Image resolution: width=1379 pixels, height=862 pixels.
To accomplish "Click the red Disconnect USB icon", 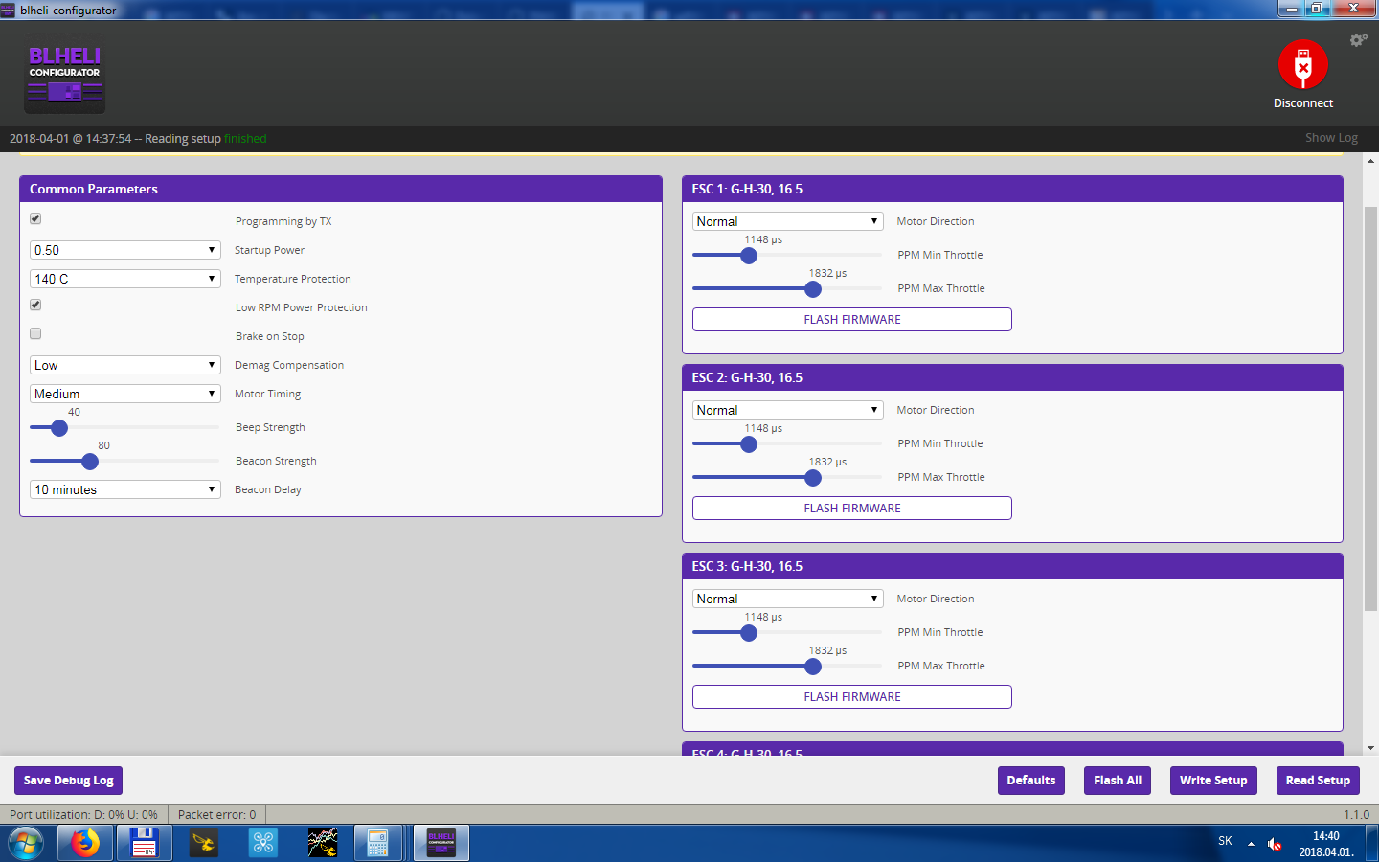I will (1303, 64).
